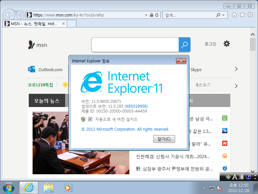Open the IE Tools gear icon
The image size is (258, 194).
(x=250, y=15)
